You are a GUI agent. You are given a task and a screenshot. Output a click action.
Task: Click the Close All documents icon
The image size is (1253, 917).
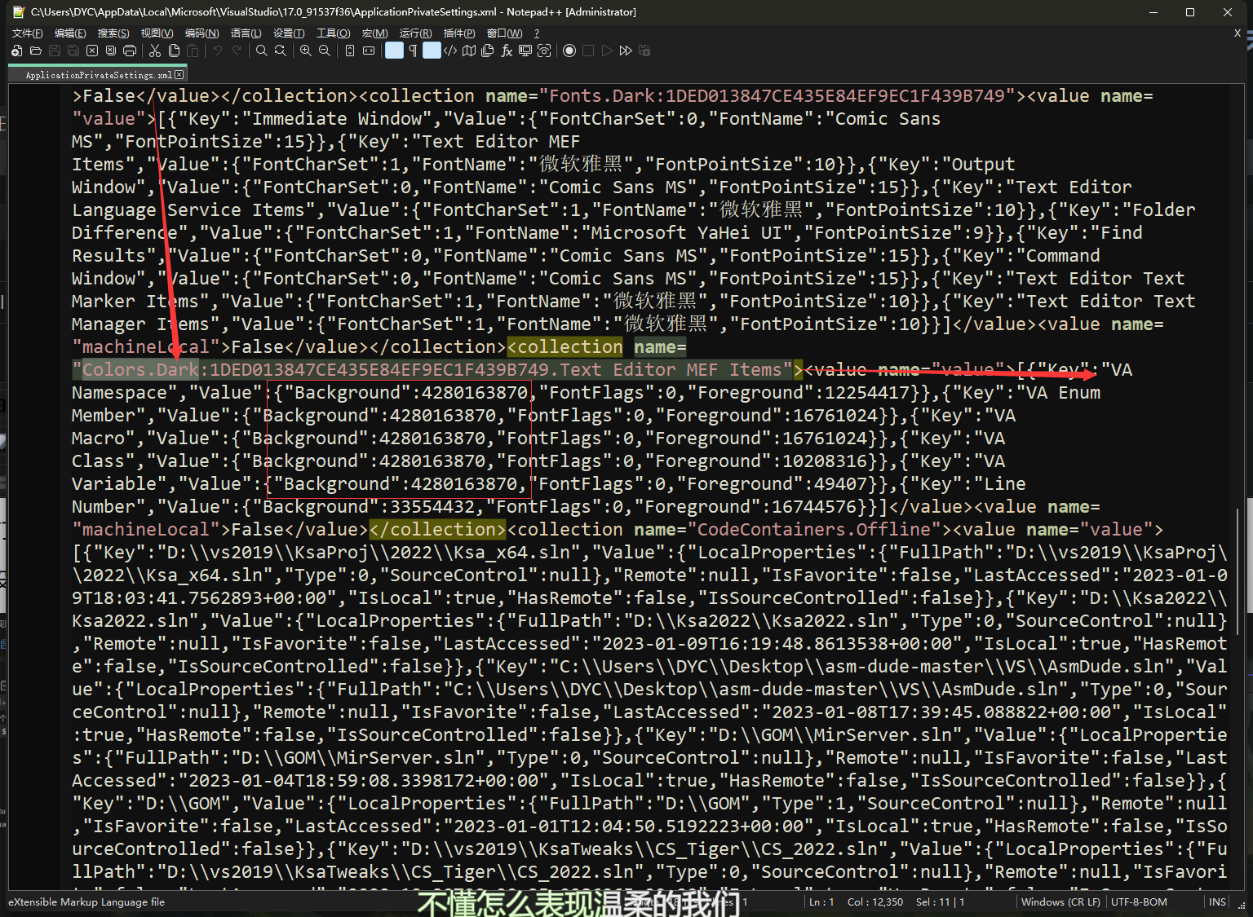(110, 51)
